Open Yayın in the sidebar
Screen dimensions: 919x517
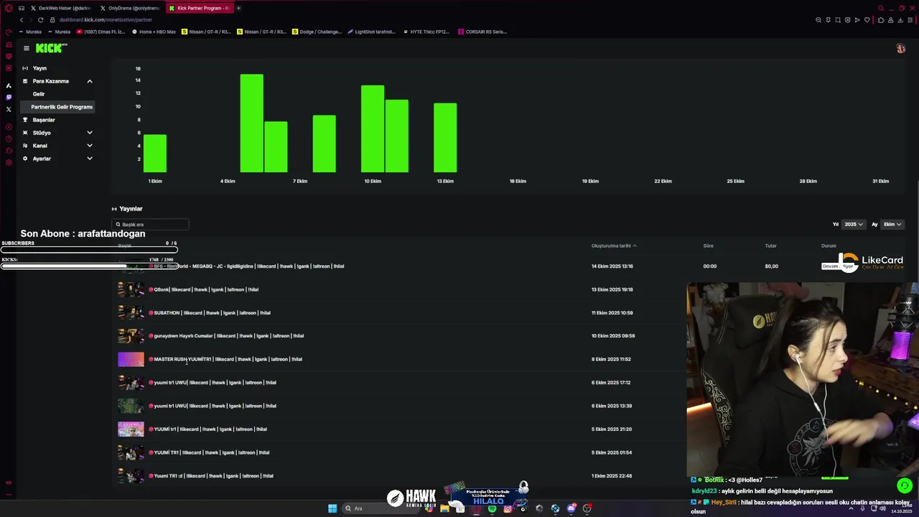(x=39, y=68)
